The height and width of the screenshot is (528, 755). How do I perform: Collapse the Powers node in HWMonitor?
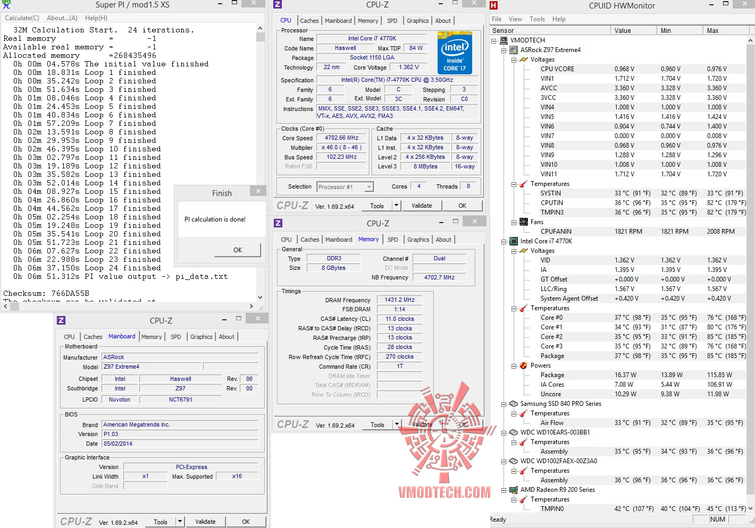514,365
